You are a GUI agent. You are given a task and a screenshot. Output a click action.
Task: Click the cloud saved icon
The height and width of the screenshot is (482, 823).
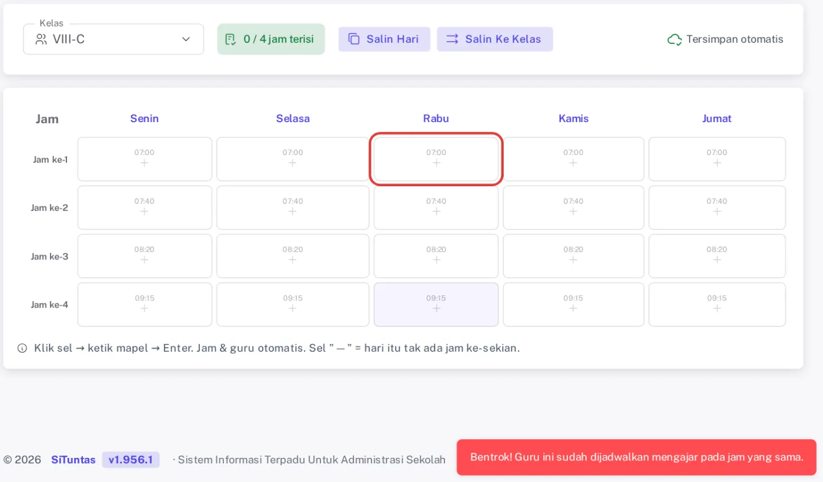[675, 39]
